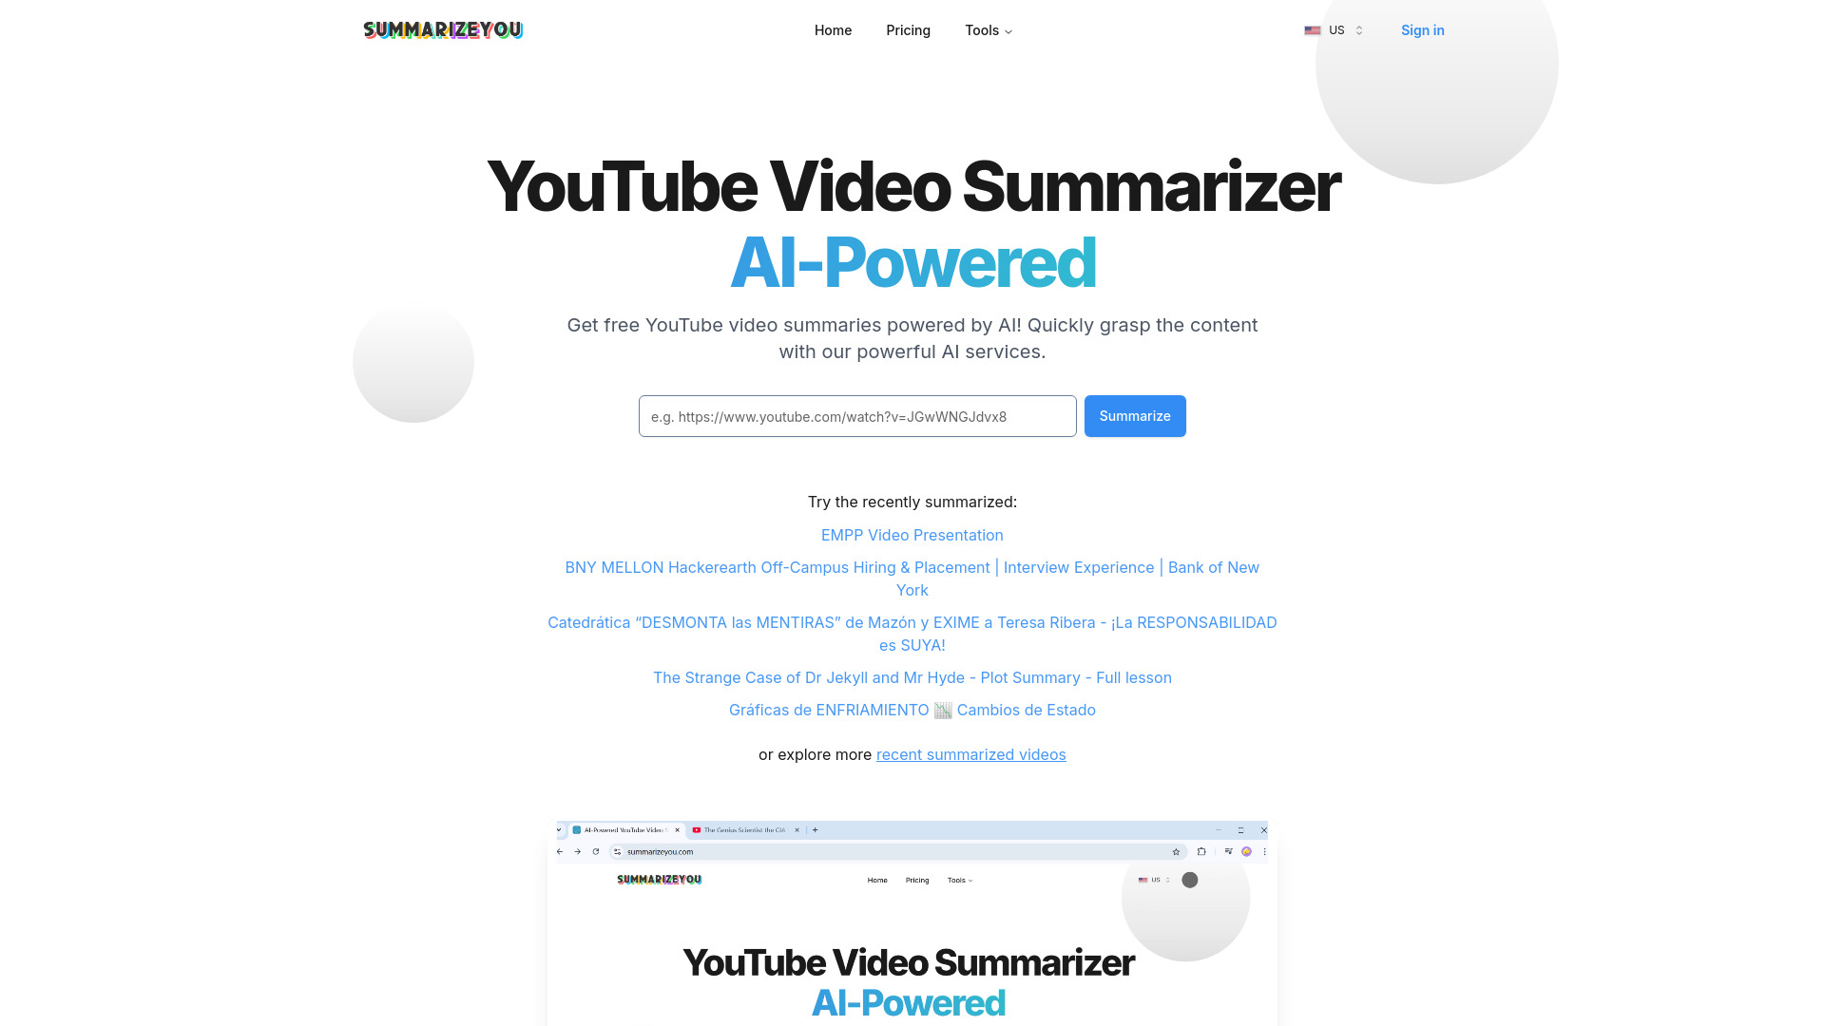Click the Summarize button icon
Screen dimensions: 1825x1026
(1134, 416)
